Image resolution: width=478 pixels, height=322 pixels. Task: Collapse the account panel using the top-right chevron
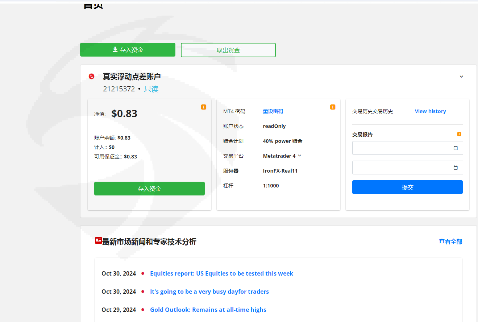pyautogui.click(x=461, y=77)
